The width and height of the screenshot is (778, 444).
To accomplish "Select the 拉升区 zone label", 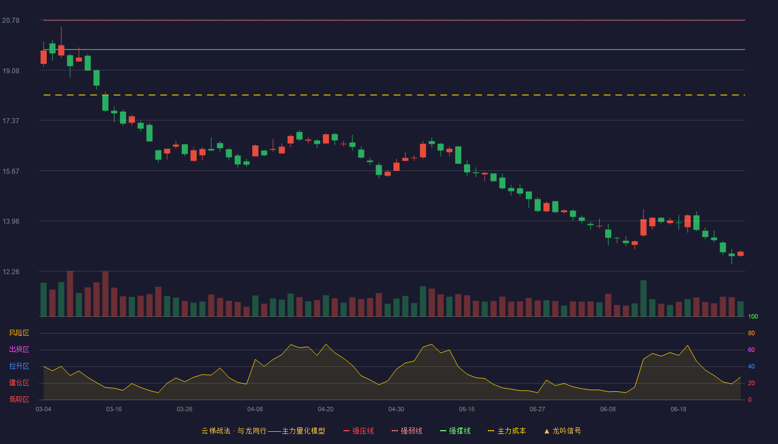I will tap(19, 366).
